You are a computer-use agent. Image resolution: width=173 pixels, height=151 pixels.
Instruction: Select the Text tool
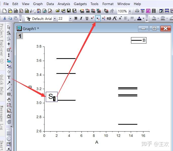pyautogui.click(x=9, y=77)
